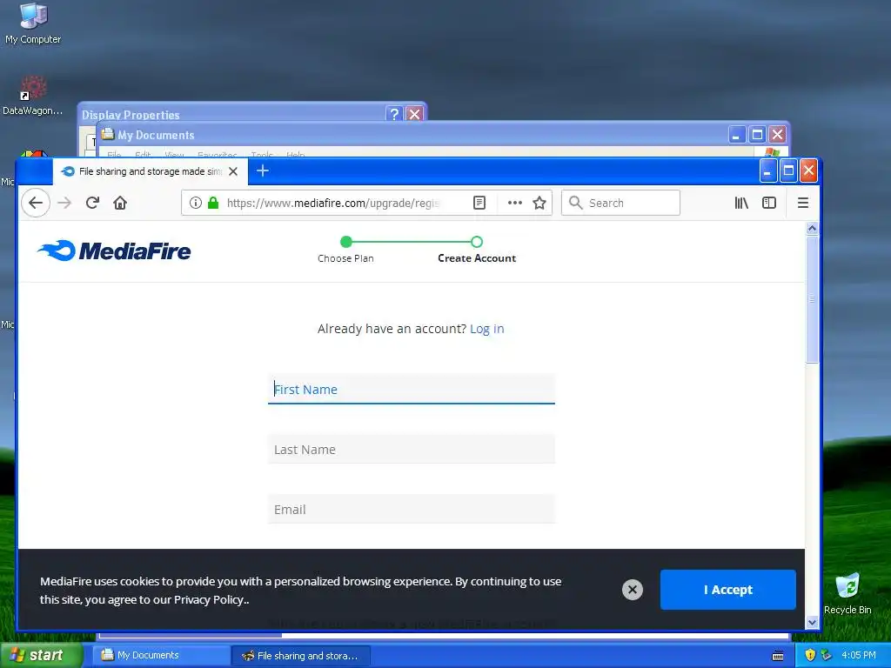Click File sharing and stora taskbar button
Image resolution: width=891 pixels, height=668 pixels.
(x=301, y=656)
